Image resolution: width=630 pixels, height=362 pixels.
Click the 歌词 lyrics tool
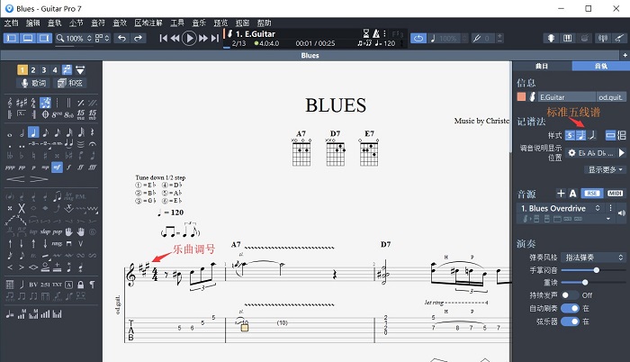pos(32,83)
